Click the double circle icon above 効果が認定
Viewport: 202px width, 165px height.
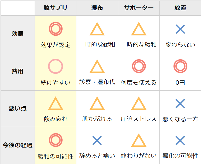(56, 29)
